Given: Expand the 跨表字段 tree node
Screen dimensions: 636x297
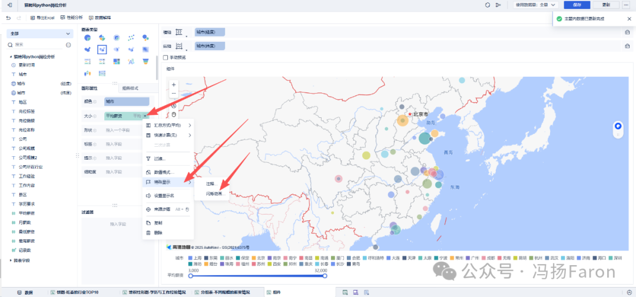Looking at the screenshot, I should point(11,260).
